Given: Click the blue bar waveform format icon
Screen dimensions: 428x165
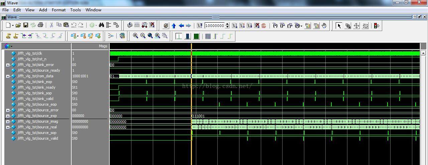Looking at the screenshot, I should pos(188,36).
